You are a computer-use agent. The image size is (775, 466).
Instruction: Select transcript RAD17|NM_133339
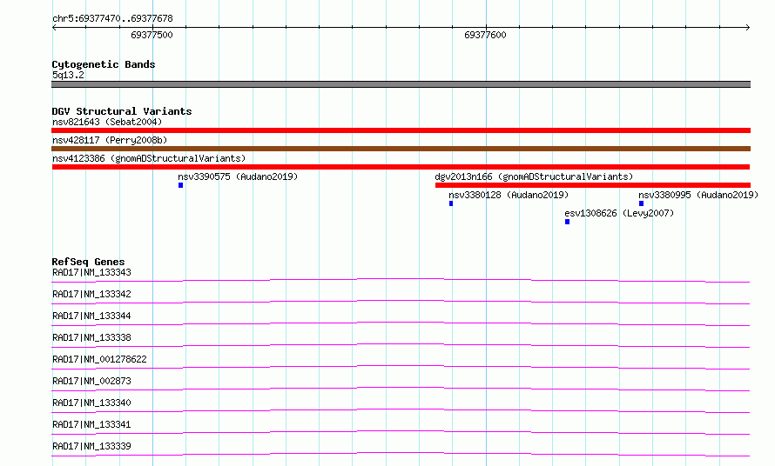(x=92, y=446)
